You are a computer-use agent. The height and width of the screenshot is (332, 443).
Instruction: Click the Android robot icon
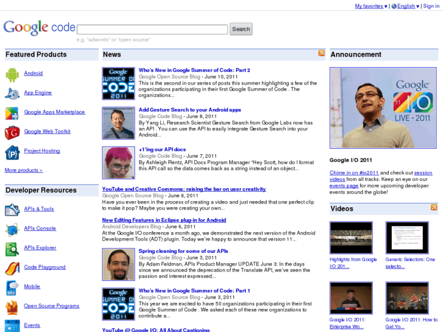click(x=12, y=74)
